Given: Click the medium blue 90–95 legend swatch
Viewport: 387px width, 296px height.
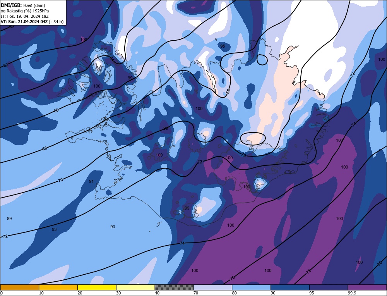Looking at the screenshot, I should (x=290, y=287).
